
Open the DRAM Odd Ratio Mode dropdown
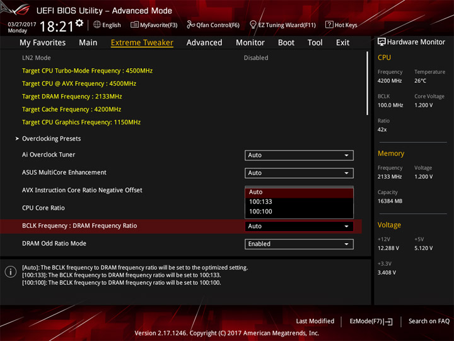click(x=299, y=244)
